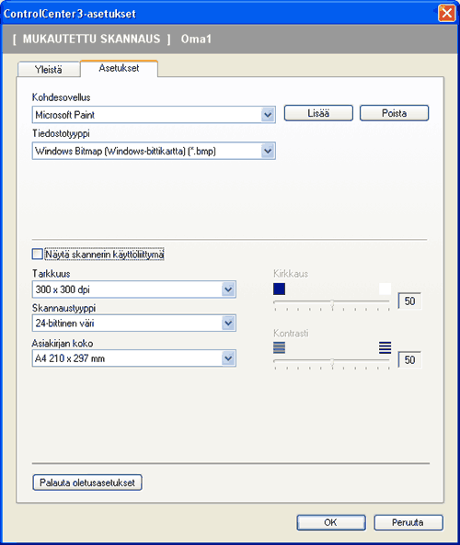This screenshot has width=460, height=545.
Task: Click the Kontrasti value field
Action: 409,359
